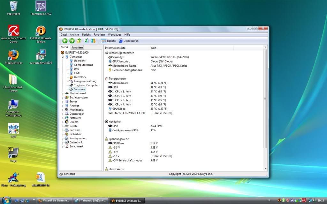Go back with the green left arrow
The image size is (327, 204).
pyautogui.click(x=65, y=41)
